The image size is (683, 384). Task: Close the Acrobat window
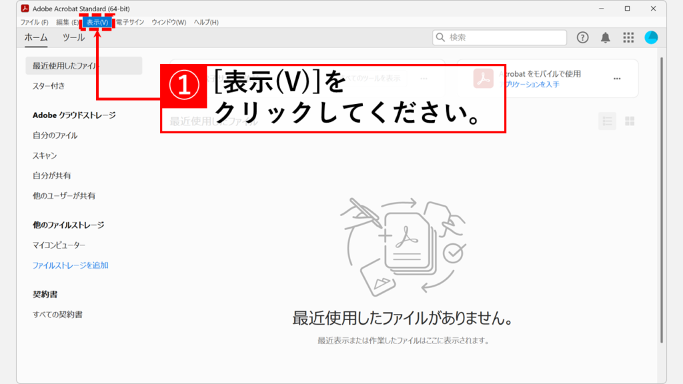pyautogui.click(x=653, y=8)
